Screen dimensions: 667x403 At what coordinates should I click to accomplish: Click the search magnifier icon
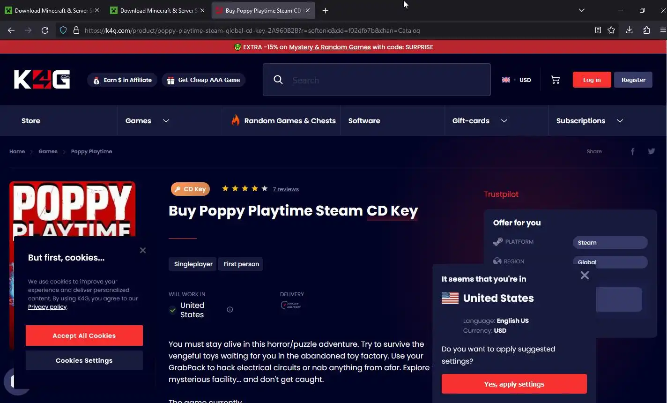(278, 80)
